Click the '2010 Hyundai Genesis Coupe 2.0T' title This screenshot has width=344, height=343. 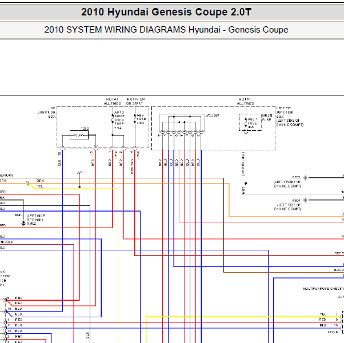point(166,12)
